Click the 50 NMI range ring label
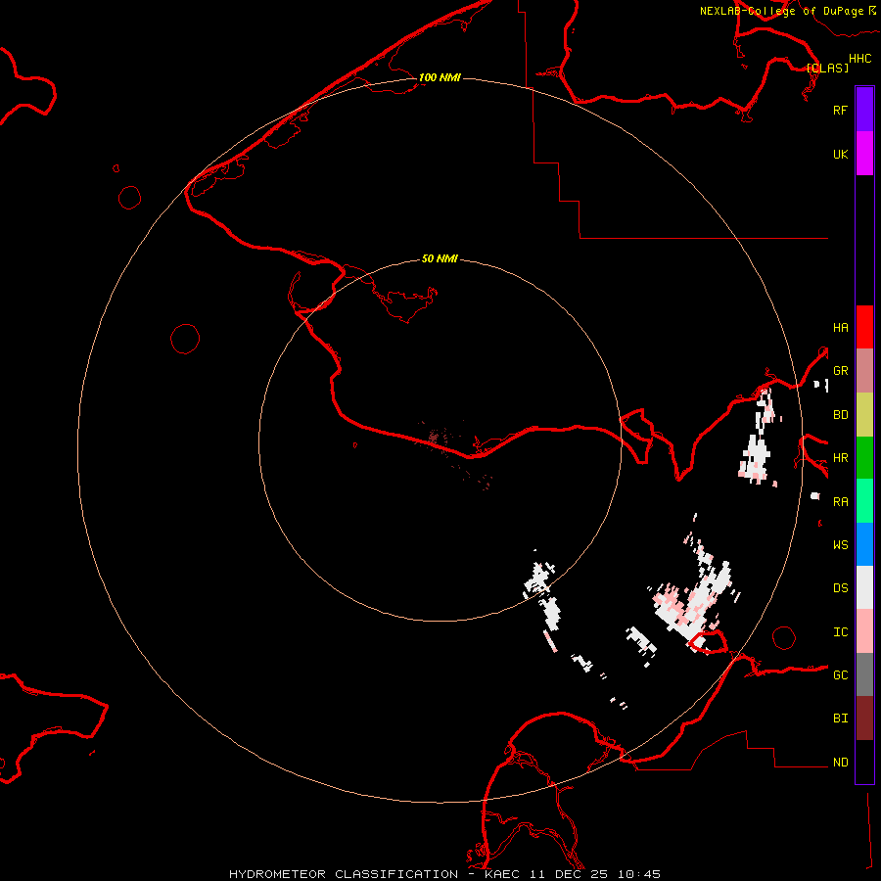The width and height of the screenshot is (881, 881). (440, 258)
